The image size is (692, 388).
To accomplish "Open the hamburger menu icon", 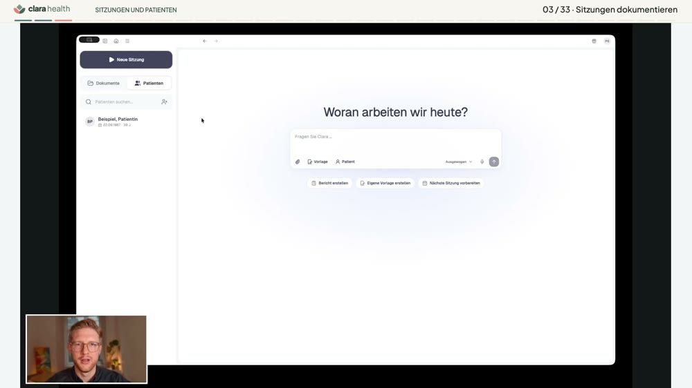I will click(127, 41).
